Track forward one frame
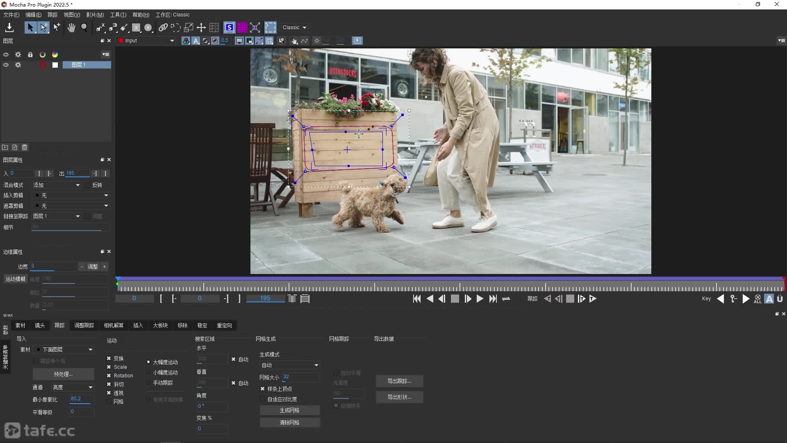 [x=582, y=299]
